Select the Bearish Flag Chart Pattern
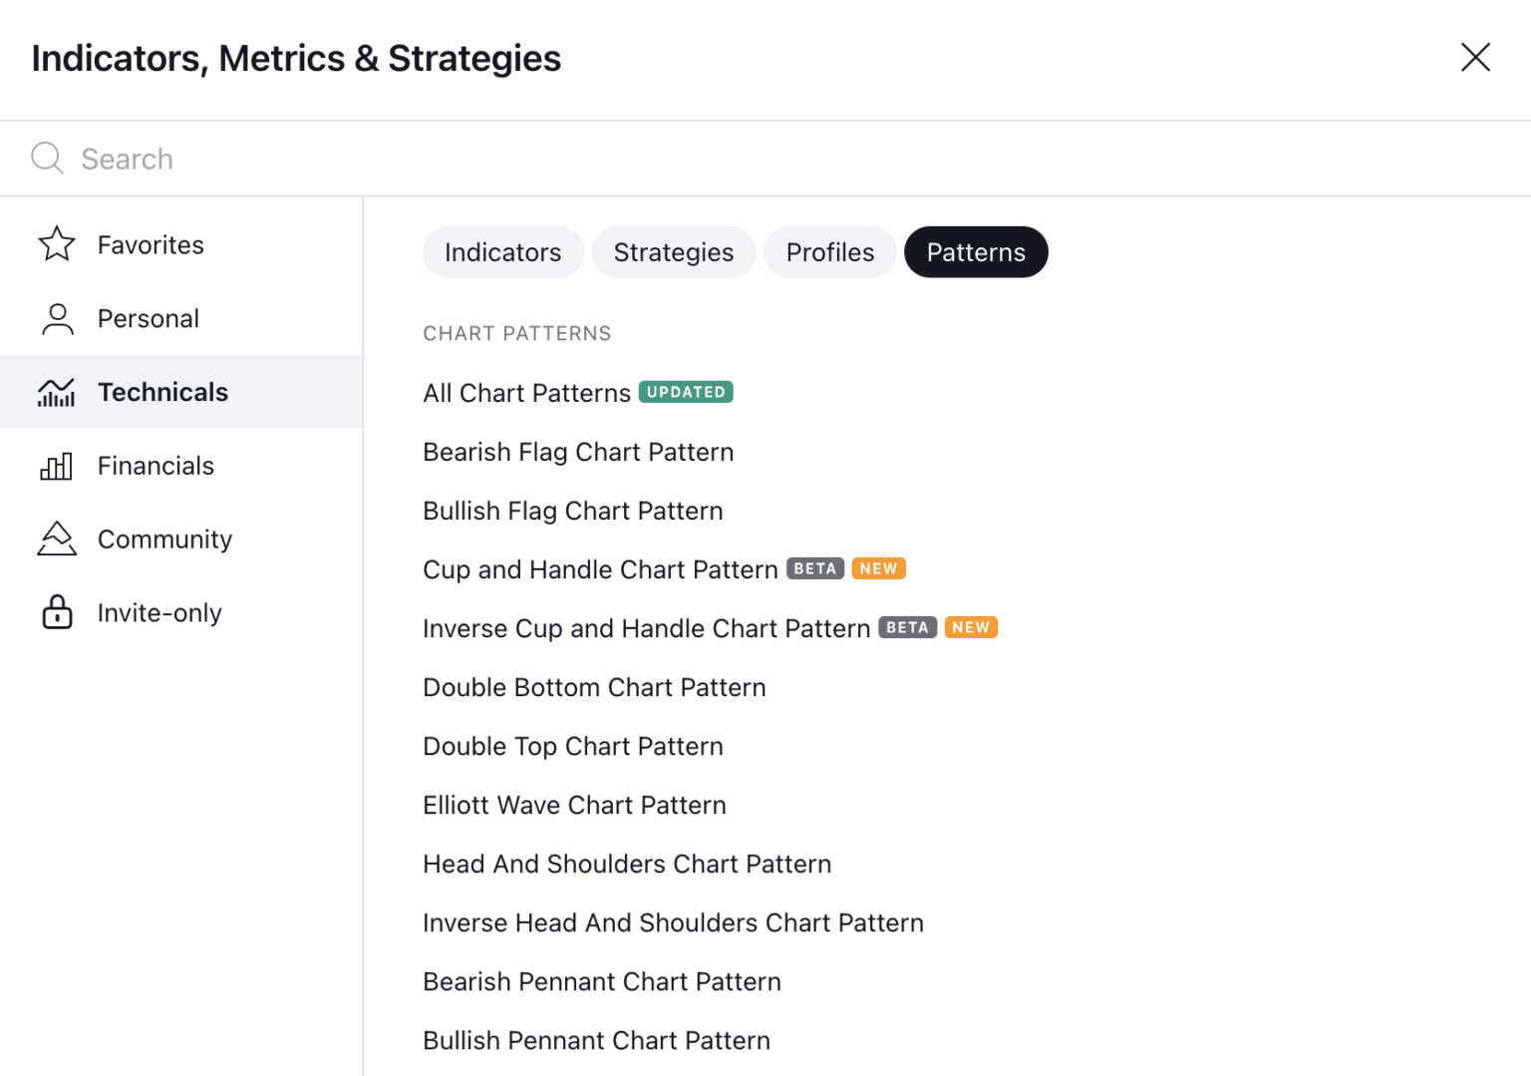 (578, 452)
